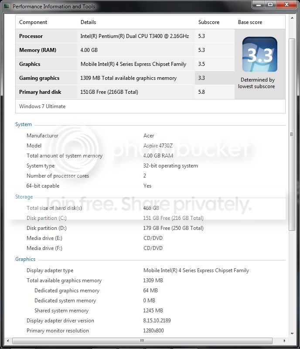
Task: Click the Display adapter type label
Action: [50, 270]
